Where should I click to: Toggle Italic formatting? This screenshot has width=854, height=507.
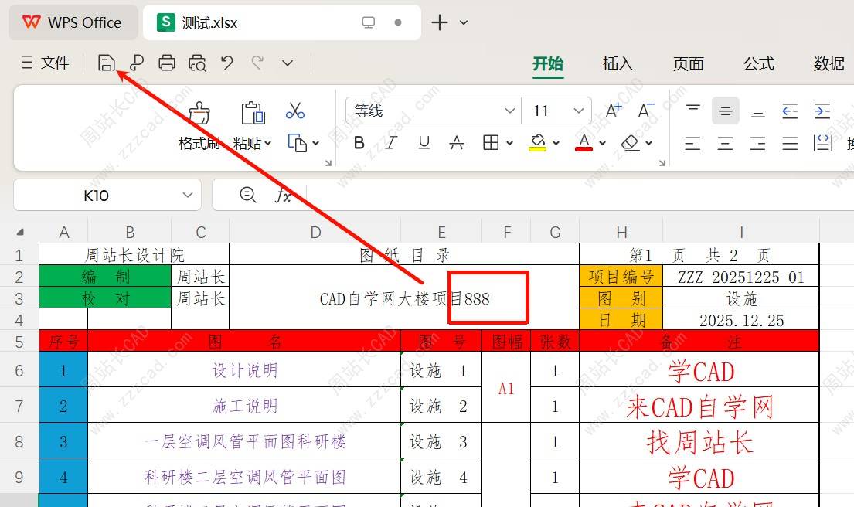click(391, 143)
